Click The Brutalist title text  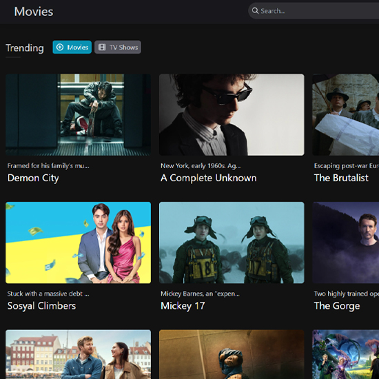click(x=341, y=178)
